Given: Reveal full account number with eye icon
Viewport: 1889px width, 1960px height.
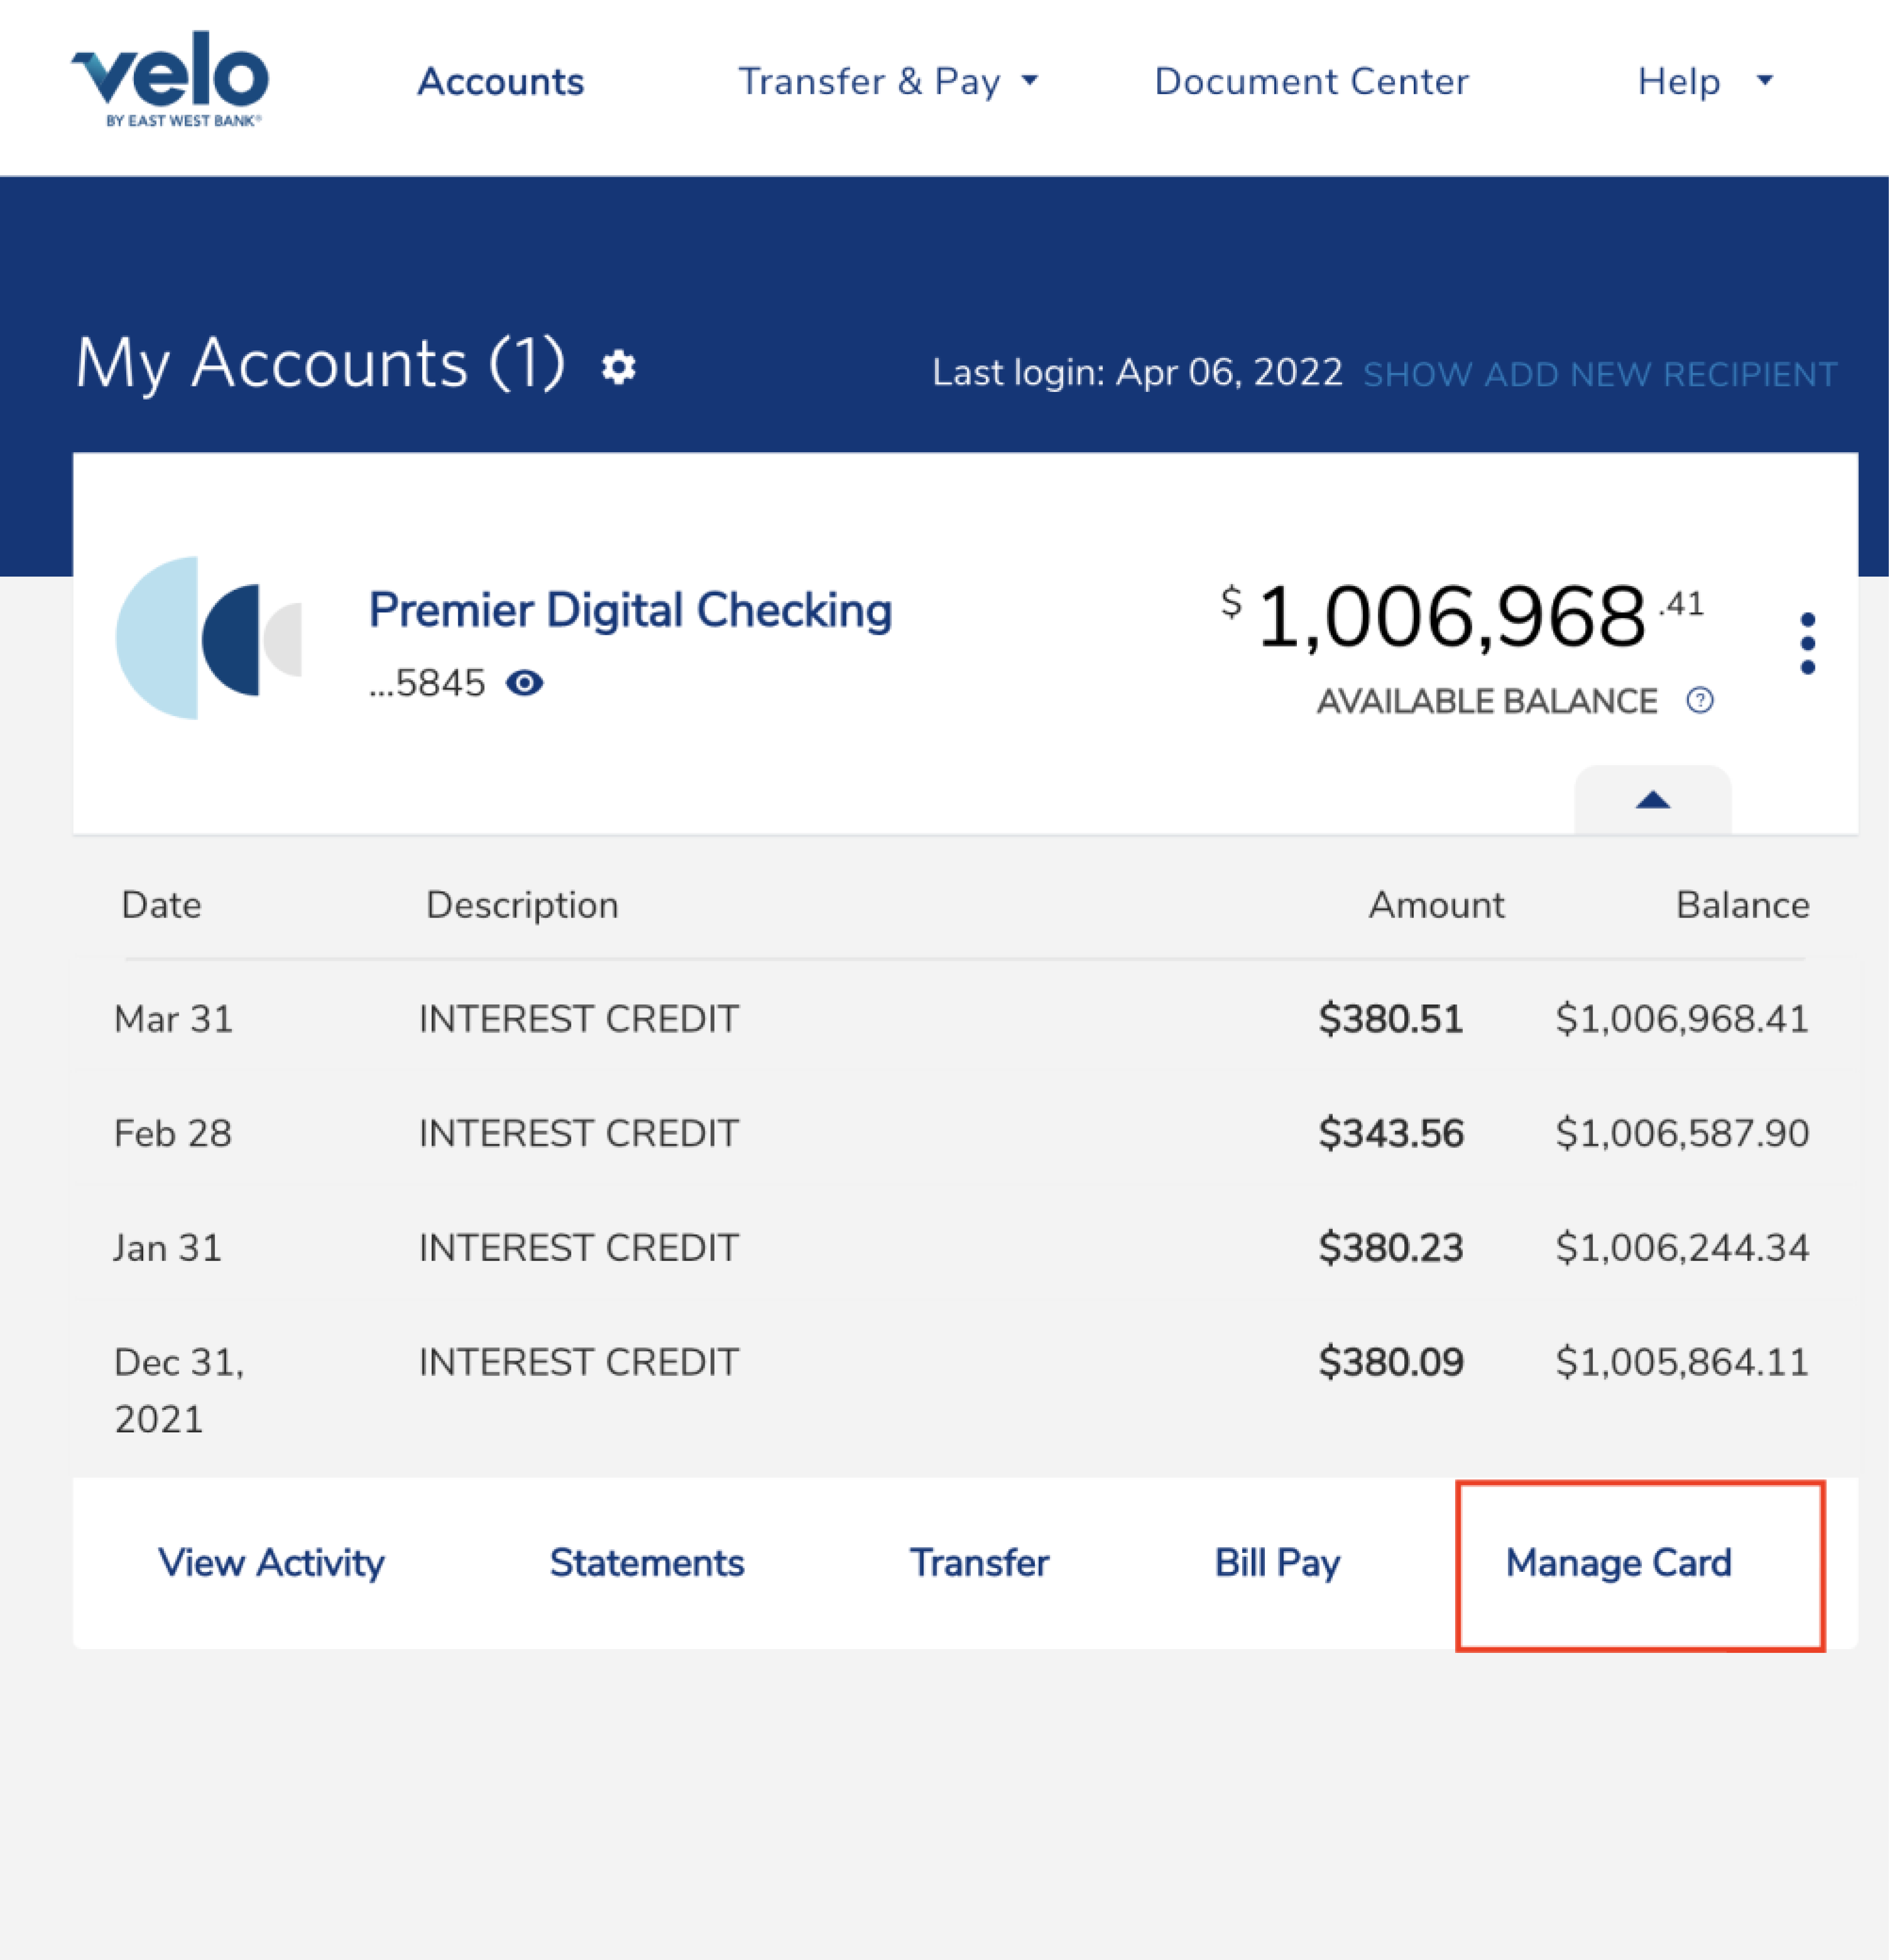Looking at the screenshot, I should (x=524, y=683).
